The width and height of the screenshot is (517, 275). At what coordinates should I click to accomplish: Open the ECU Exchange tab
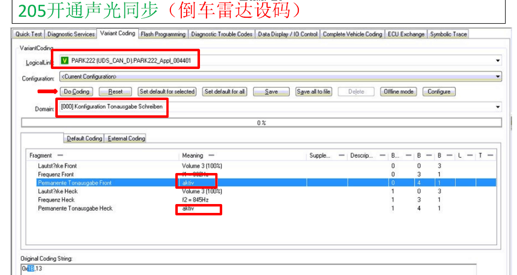pos(406,34)
